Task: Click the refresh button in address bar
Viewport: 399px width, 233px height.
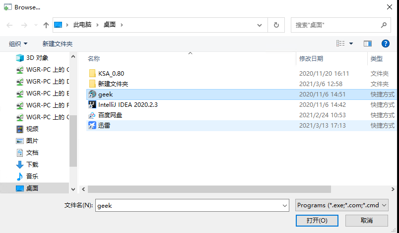Action: coord(276,25)
